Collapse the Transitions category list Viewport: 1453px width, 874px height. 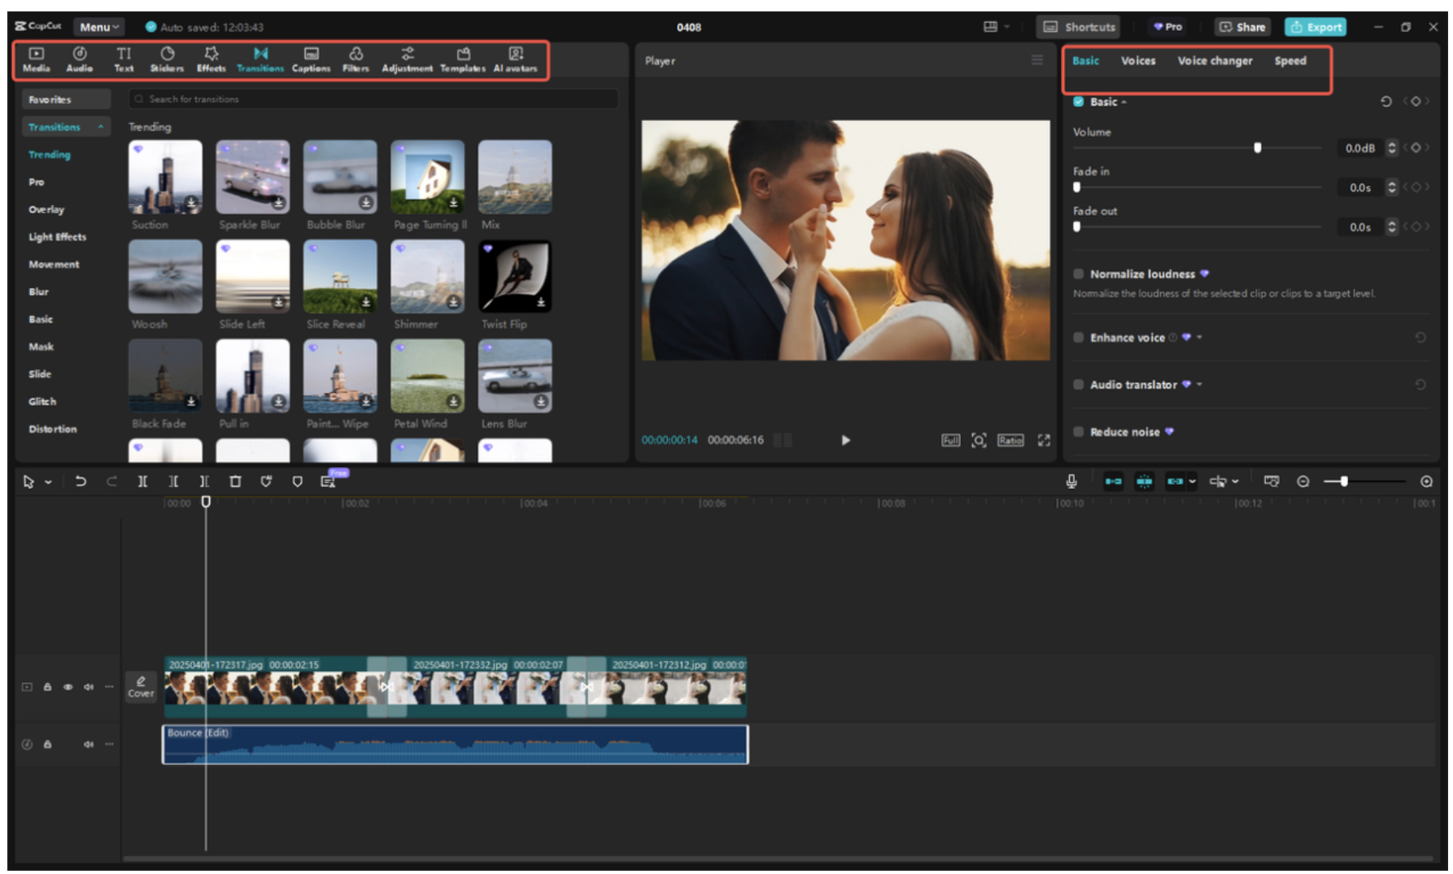[x=101, y=127]
